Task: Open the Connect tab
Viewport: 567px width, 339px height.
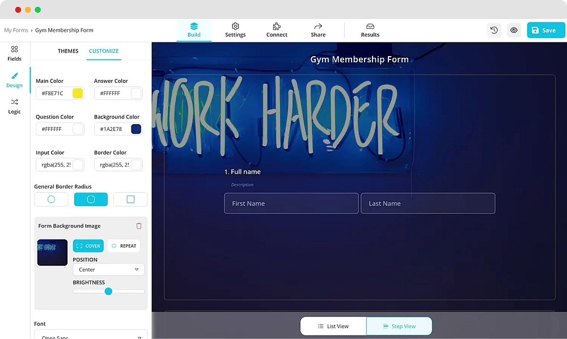Action: point(277,31)
